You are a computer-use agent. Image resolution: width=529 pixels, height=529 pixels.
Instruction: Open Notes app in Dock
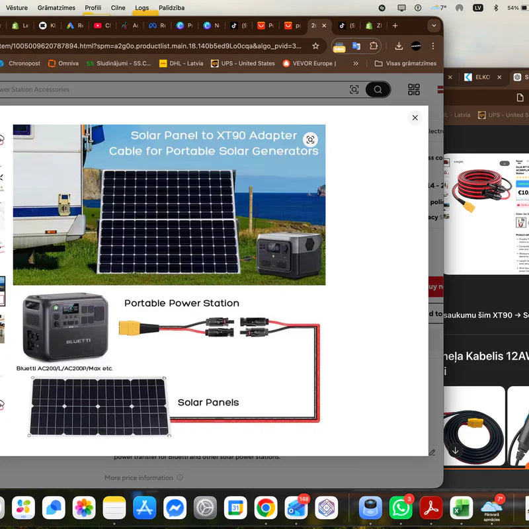click(x=114, y=507)
